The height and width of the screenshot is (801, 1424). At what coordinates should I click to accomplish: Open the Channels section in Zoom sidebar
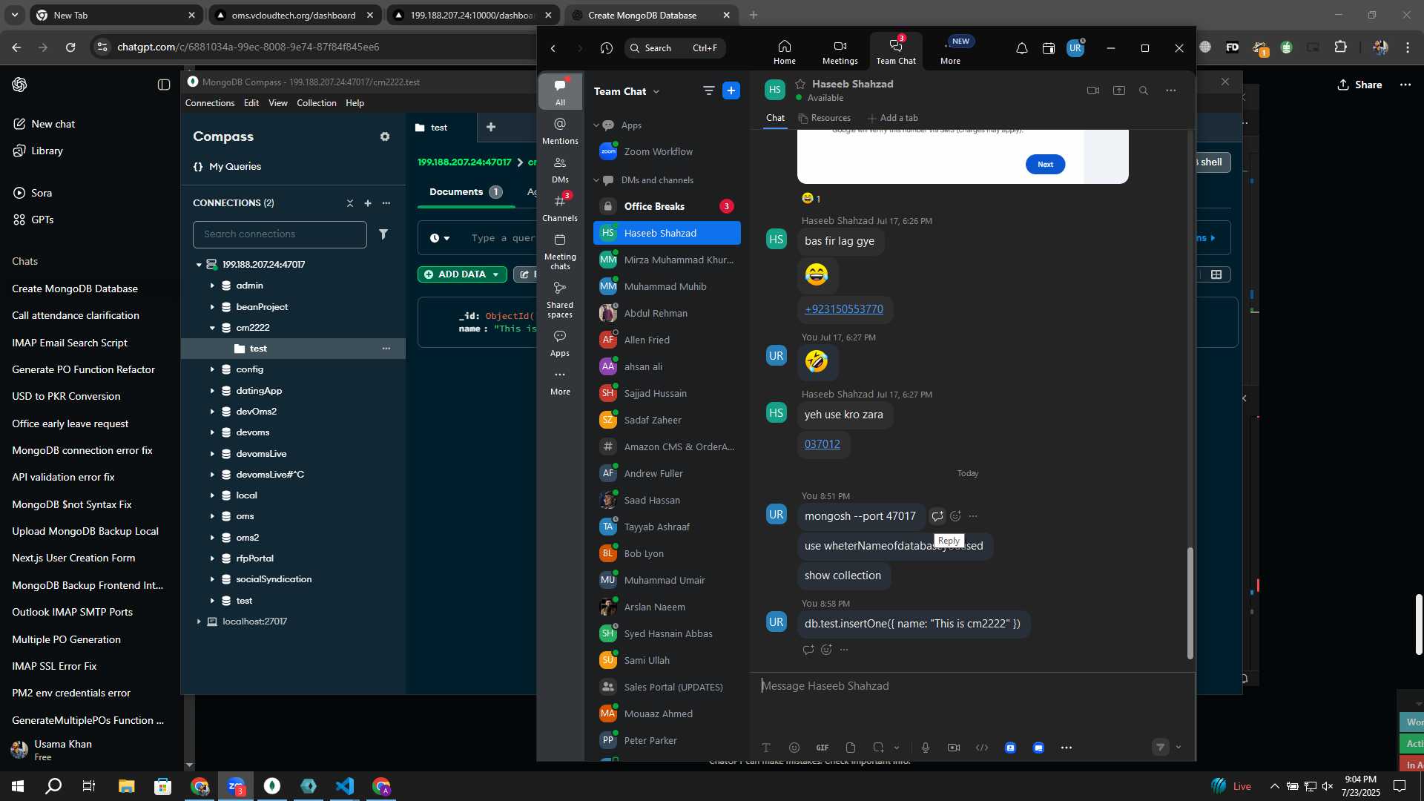560,208
